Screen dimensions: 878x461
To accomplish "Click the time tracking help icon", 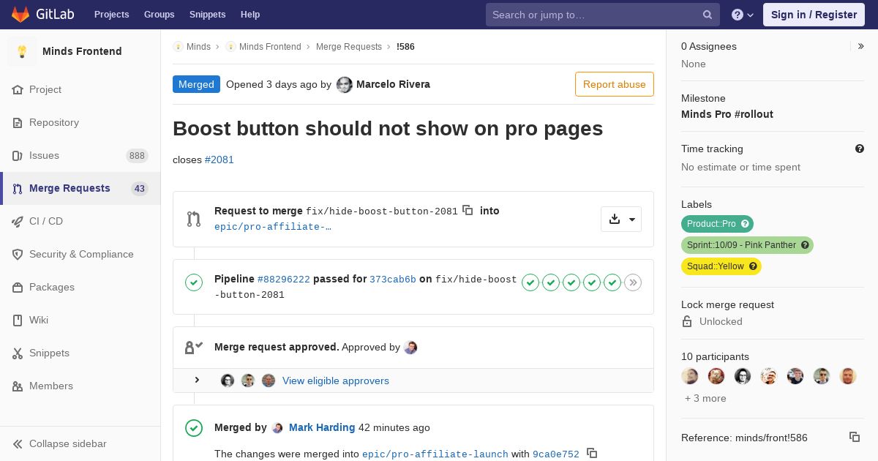I will coord(860,149).
